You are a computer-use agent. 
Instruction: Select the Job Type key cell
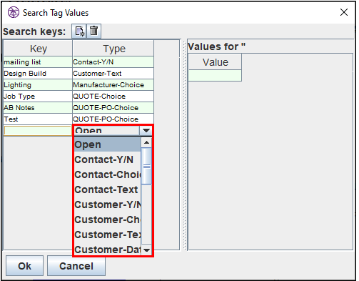[x=38, y=97]
